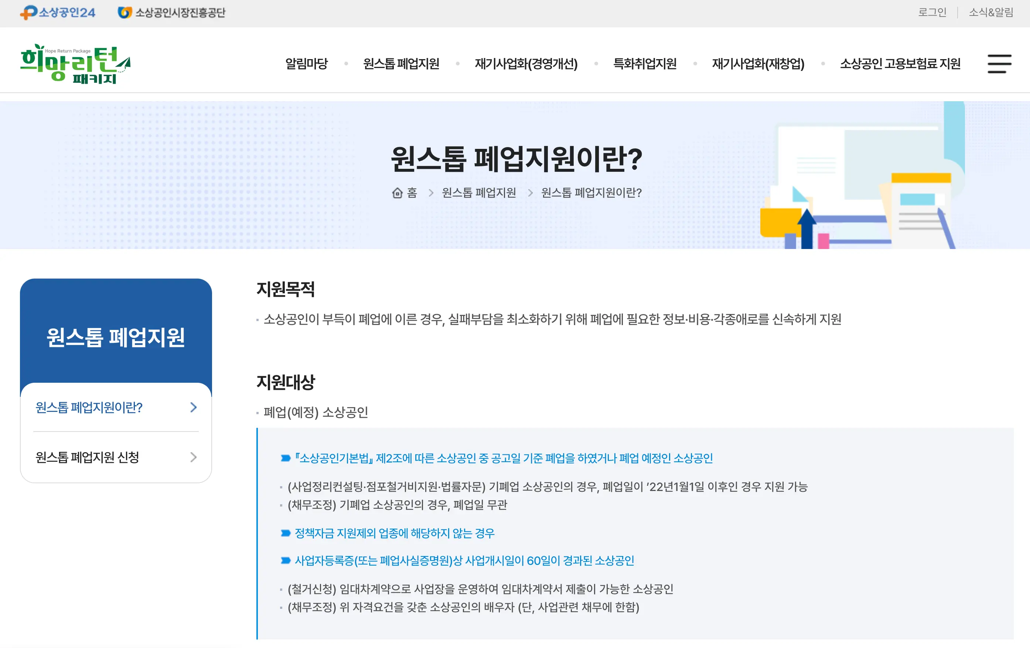Click the 원스톱 폐업지원이란? breadcrumb item
Image resolution: width=1030 pixels, height=648 pixels.
point(591,193)
